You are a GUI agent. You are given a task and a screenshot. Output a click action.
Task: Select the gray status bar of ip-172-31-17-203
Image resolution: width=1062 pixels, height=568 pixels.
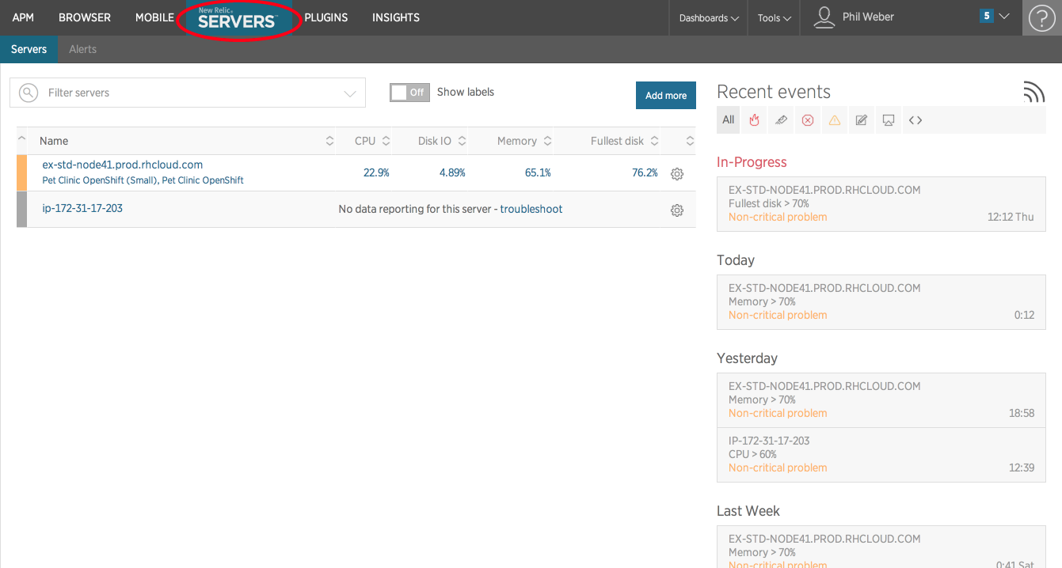21,210
